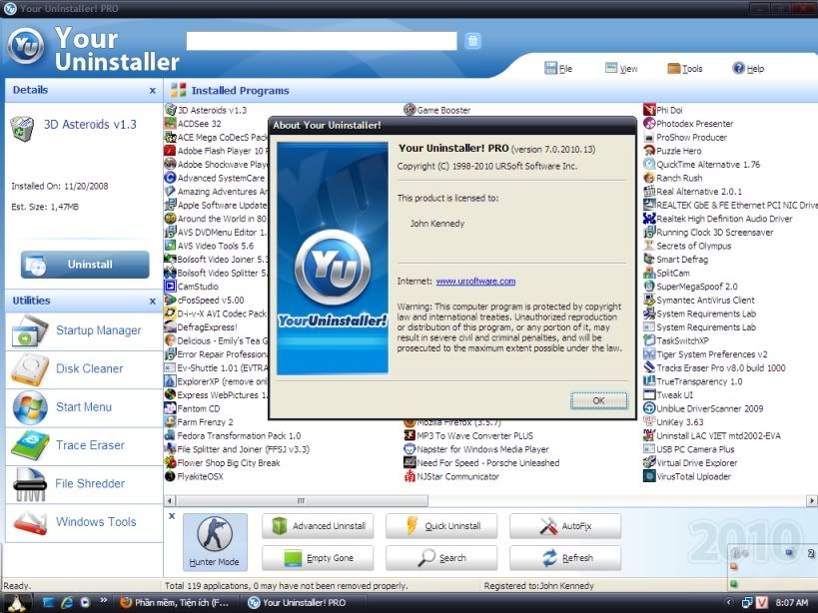Viewport: 818px width, 613px height.
Task: Click the horizontal scrollbar thumb
Action: pyautogui.click(x=302, y=501)
